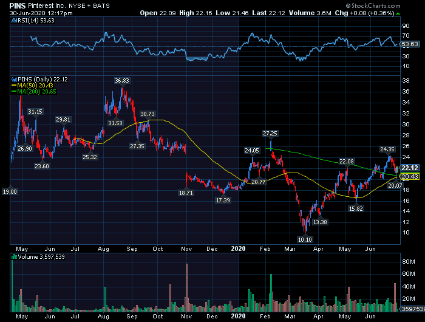The width and height of the screenshot is (425, 322).
Task: Click the 31.53 August low label
Action: click(115, 123)
